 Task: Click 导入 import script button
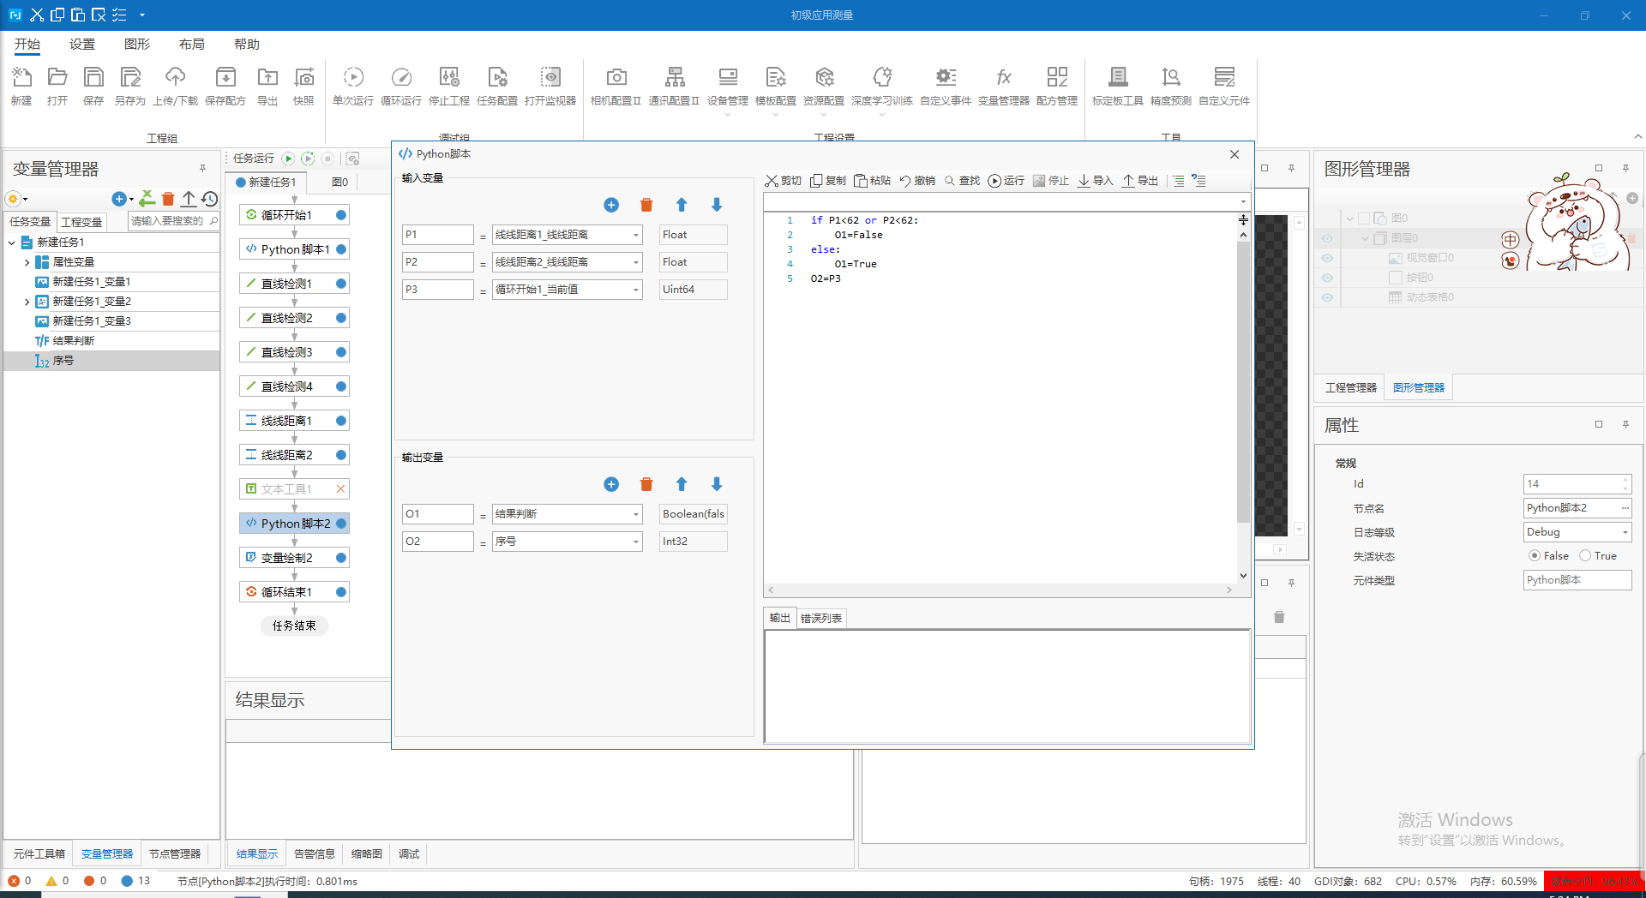tap(1095, 181)
